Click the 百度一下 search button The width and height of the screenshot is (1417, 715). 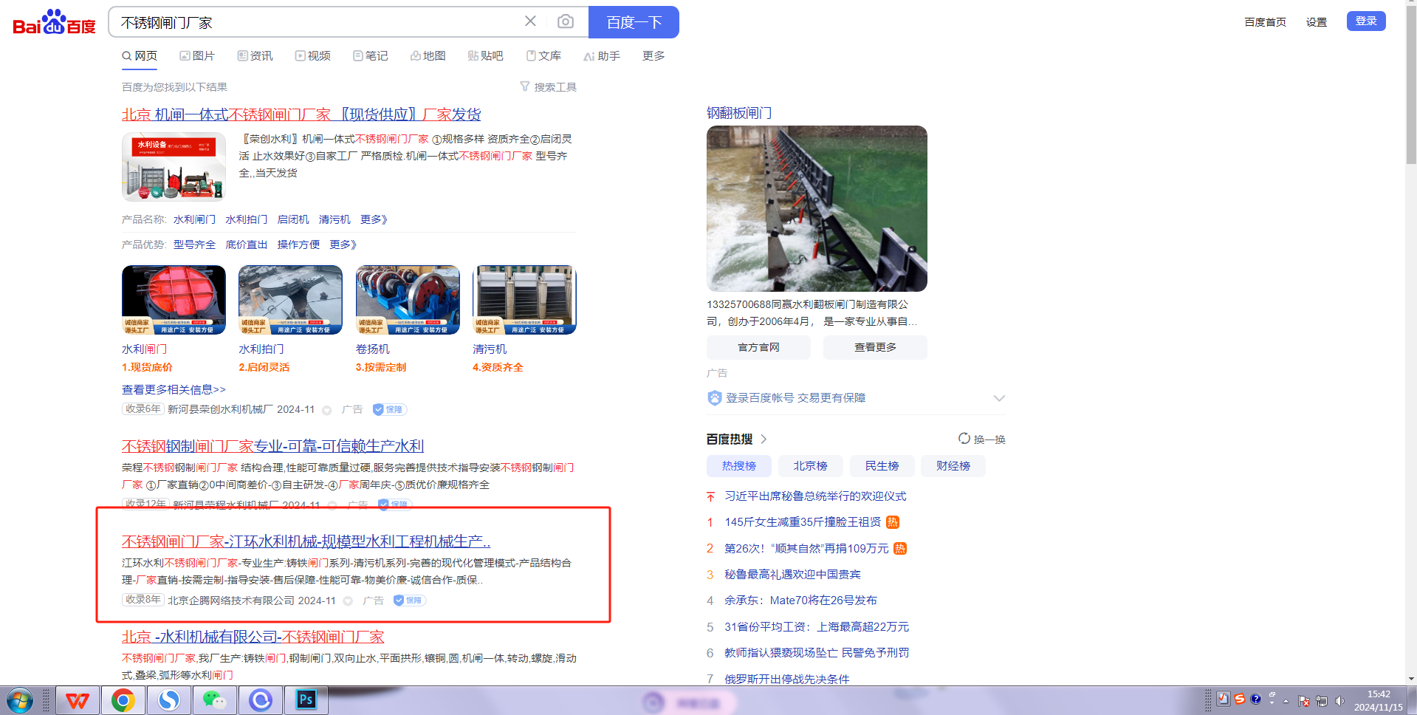coord(634,22)
